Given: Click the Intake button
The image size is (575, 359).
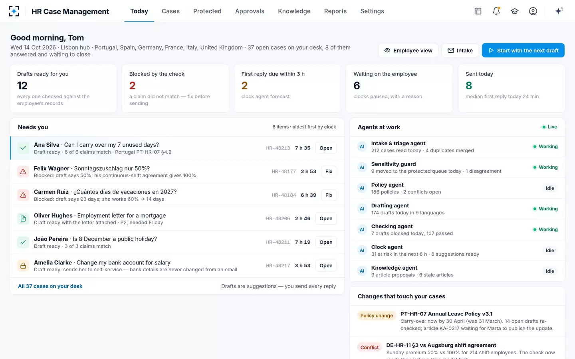Looking at the screenshot, I should coord(460,51).
